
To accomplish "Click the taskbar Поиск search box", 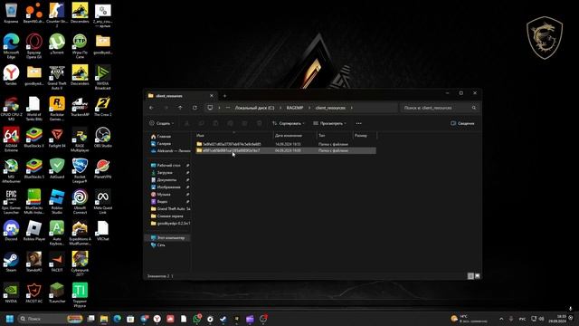I will [51, 319].
